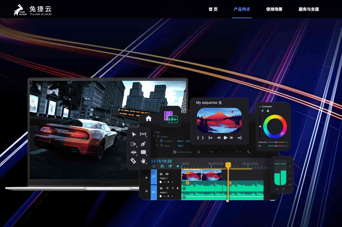
Task: Choose the pen tool in toolbox
Action: point(143,144)
